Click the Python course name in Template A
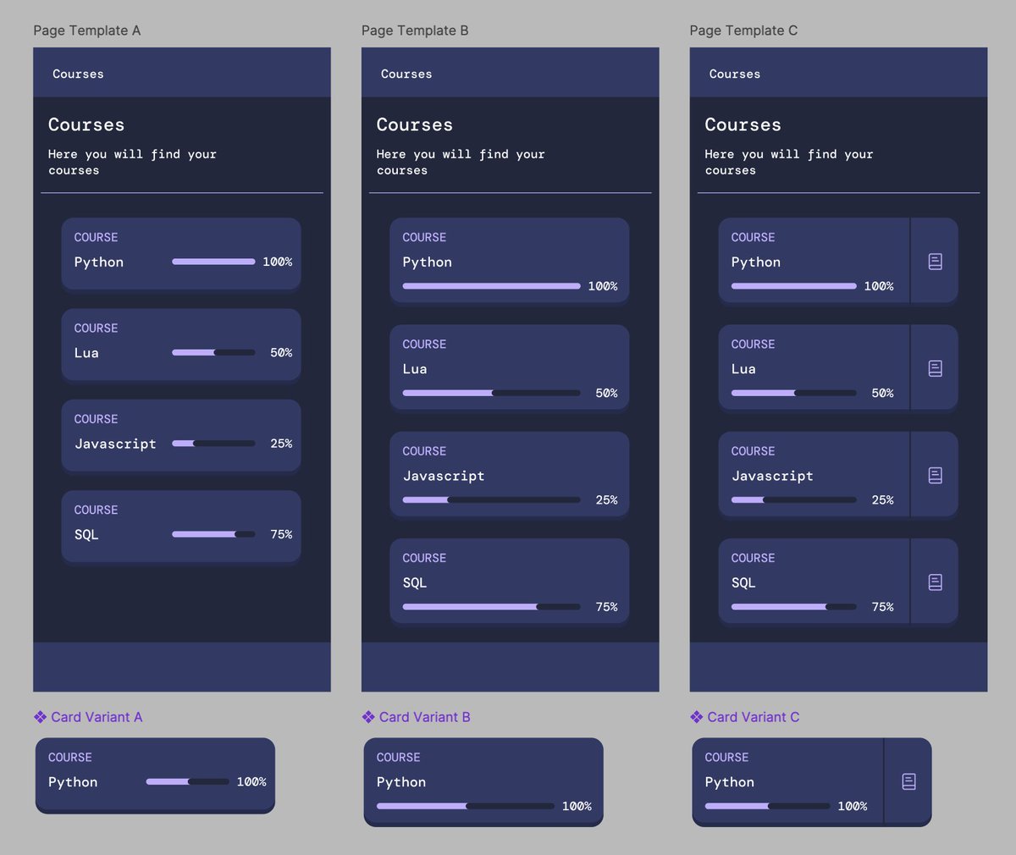 (x=99, y=262)
